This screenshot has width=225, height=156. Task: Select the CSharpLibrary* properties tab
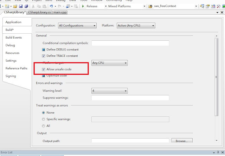click(x=14, y=12)
